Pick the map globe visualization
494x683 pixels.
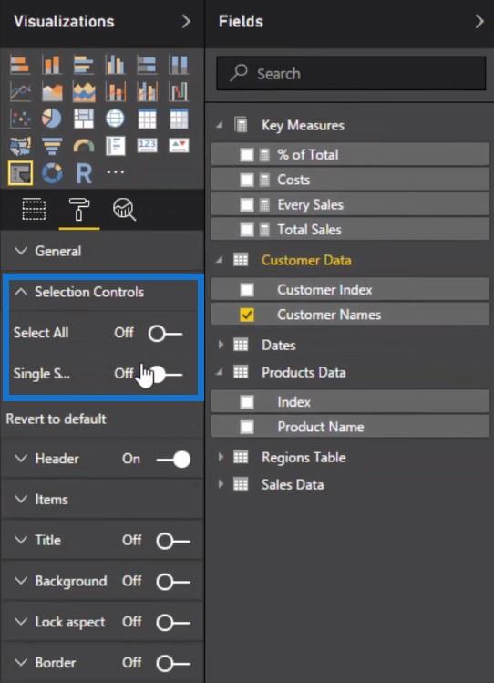[x=115, y=119]
